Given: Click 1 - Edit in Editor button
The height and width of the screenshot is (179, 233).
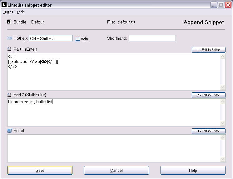Looking at the screenshot, I should pos(208,50).
